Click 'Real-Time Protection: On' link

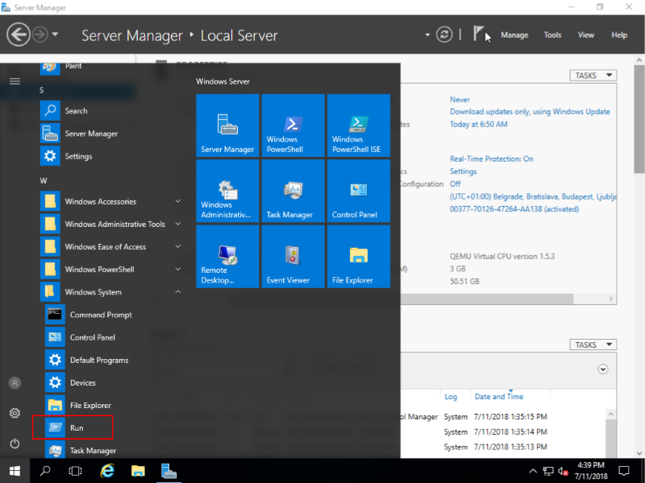(x=492, y=159)
